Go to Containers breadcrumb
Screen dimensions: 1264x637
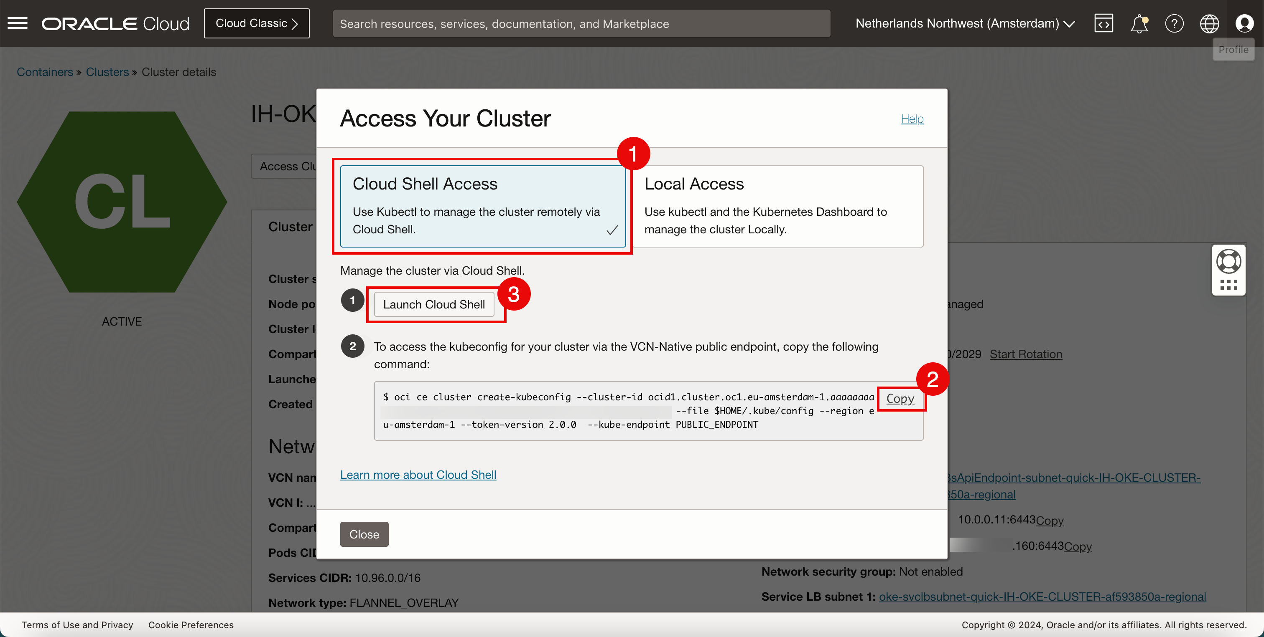pos(45,72)
